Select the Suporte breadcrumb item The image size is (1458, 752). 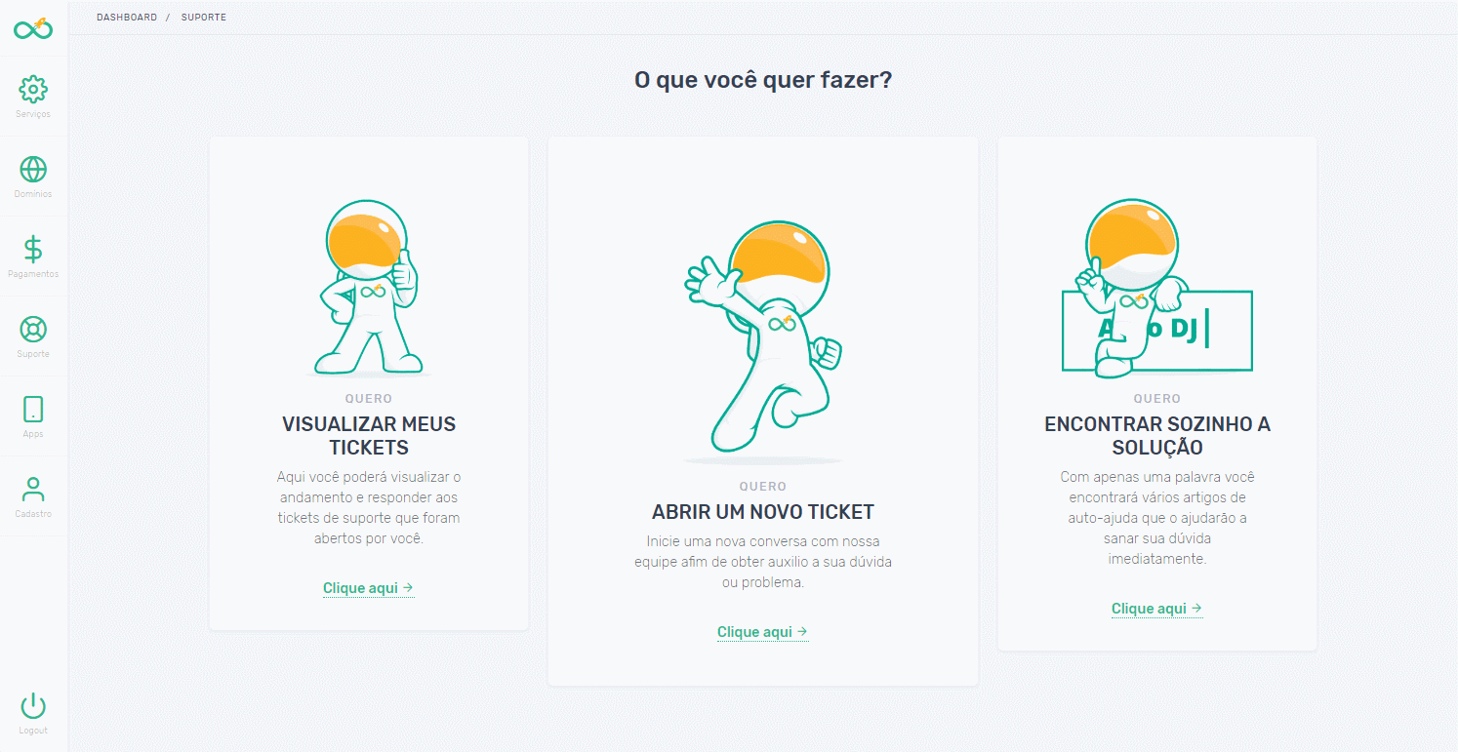[x=204, y=18]
